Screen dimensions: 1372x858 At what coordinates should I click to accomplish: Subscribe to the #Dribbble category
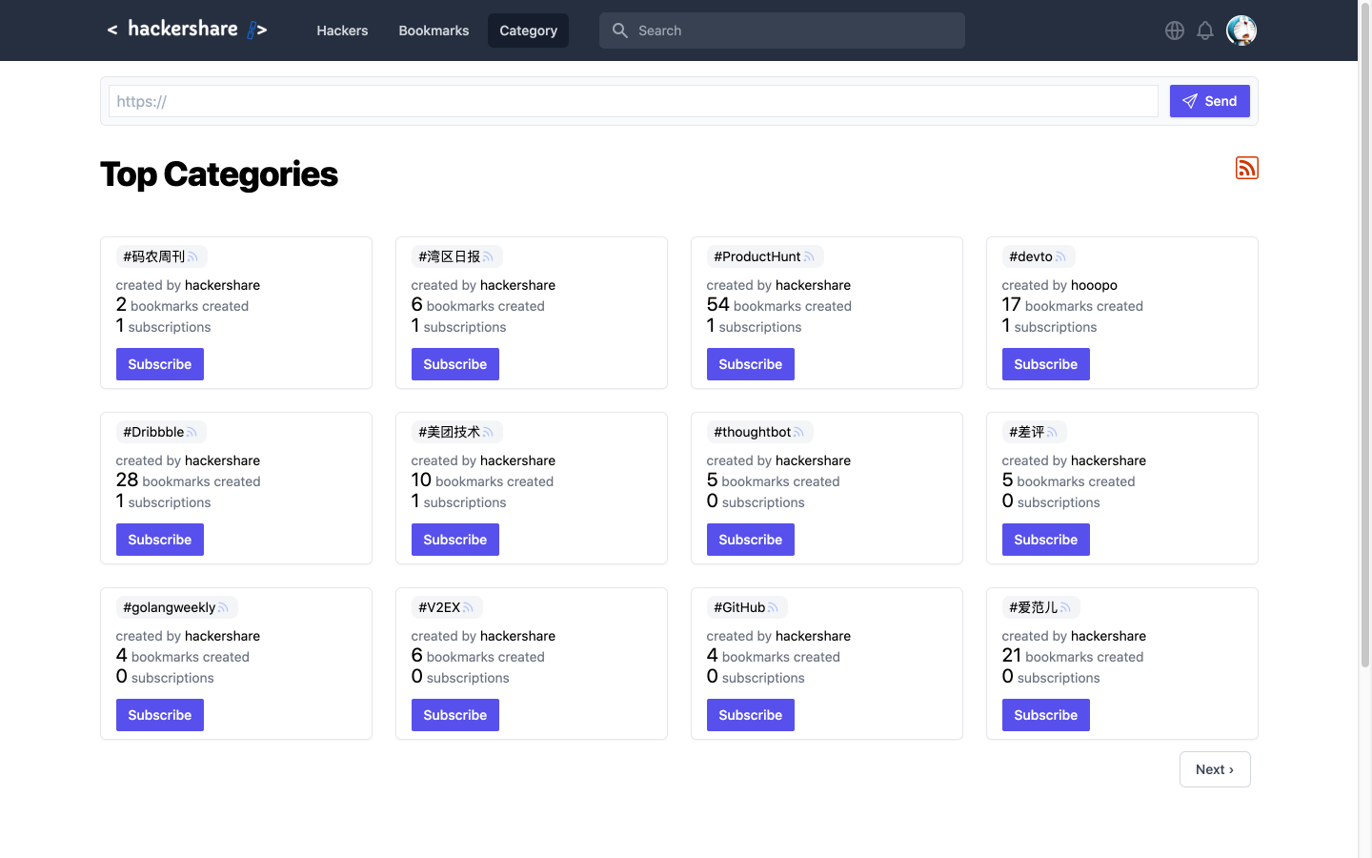[x=159, y=539]
